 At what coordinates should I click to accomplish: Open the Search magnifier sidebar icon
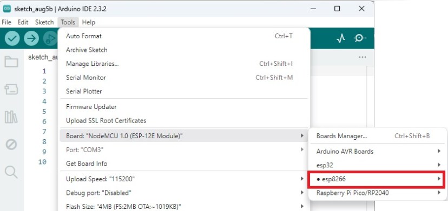11,172
